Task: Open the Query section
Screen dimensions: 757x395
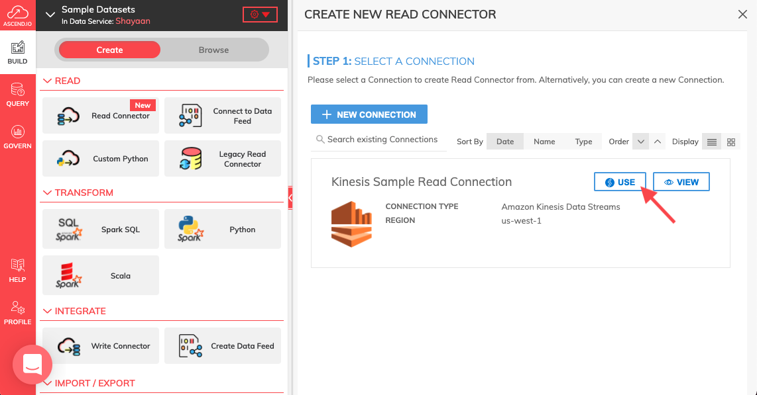Action: tap(18, 95)
